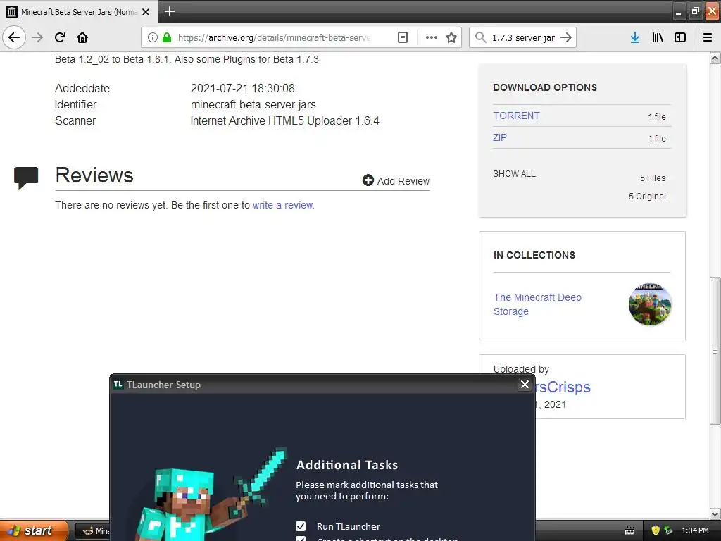Viewport: 721px width, 541px height.
Task: Click the 5 Files count text
Action: tap(653, 178)
